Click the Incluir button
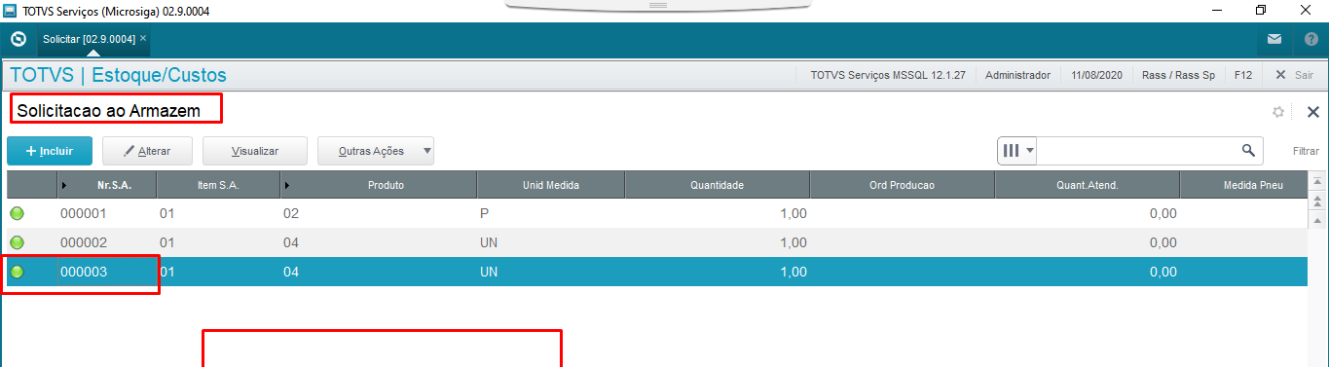The image size is (1329, 367). tap(50, 151)
